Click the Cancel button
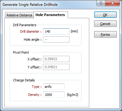 pos(105,24)
